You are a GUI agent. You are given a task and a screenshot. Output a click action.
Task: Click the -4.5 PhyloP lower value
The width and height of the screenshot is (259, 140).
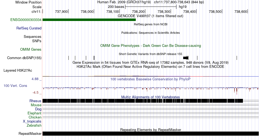click(x=35, y=93)
